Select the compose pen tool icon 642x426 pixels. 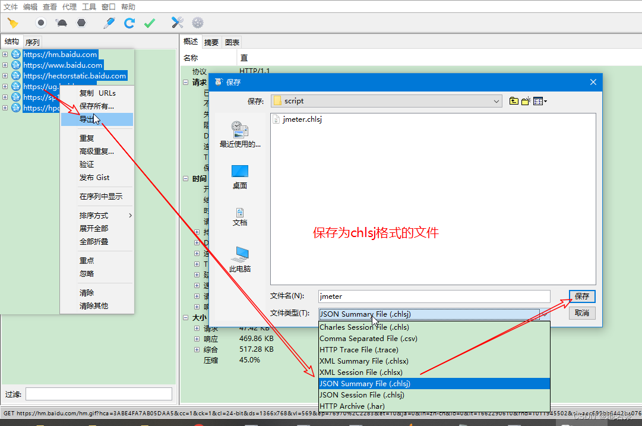pyautogui.click(x=109, y=23)
